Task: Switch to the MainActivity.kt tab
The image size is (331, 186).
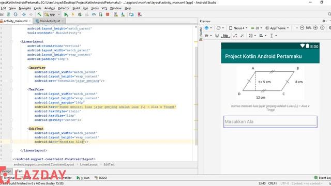Action: [50, 21]
